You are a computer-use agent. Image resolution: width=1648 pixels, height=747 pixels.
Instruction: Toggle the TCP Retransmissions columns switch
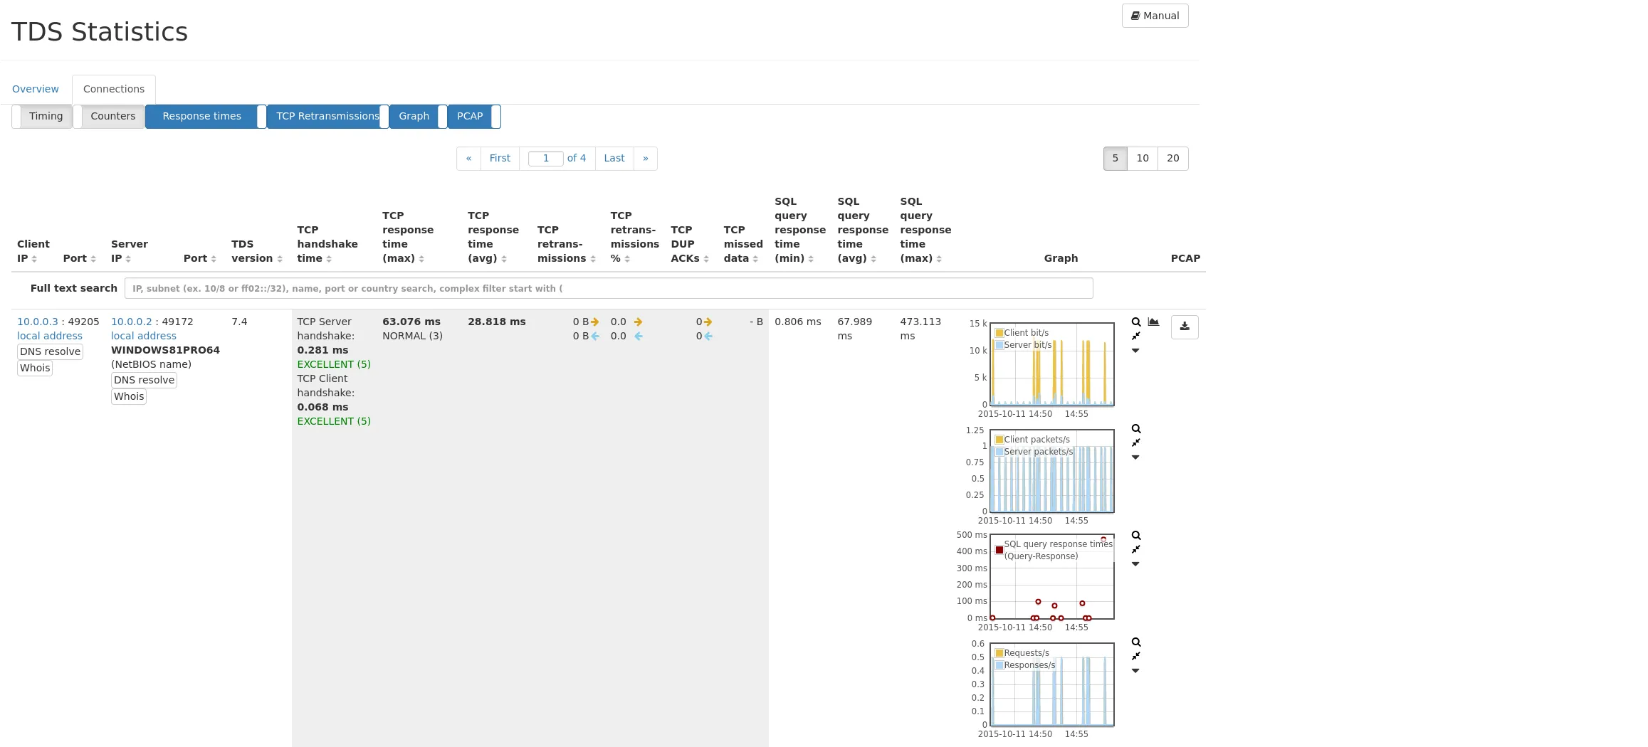pyautogui.click(x=327, y=117)
